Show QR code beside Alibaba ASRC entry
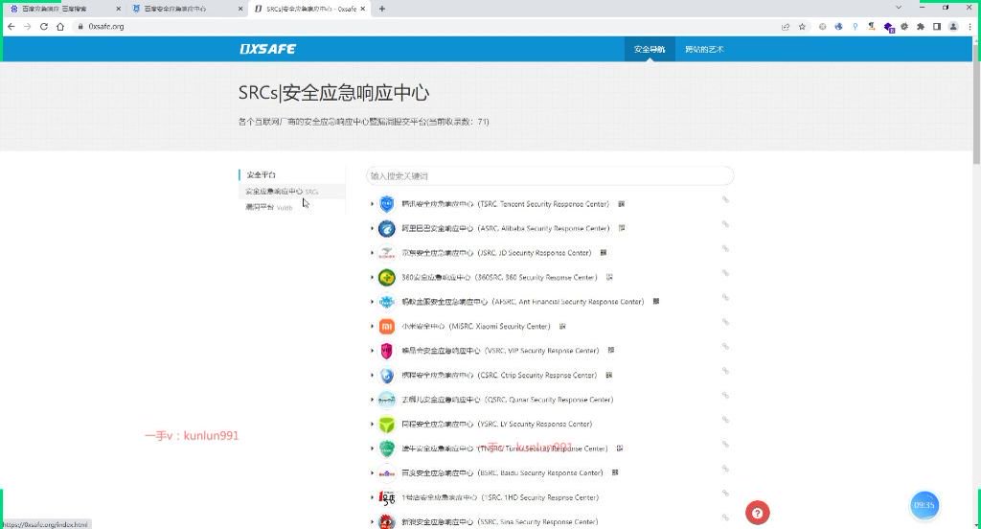The height and width of the screenshot is (529, 981). click(621, 228)
